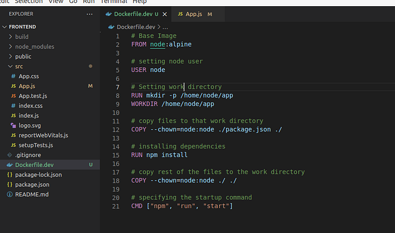Click the hash icon beside index.css

point(14,105)
